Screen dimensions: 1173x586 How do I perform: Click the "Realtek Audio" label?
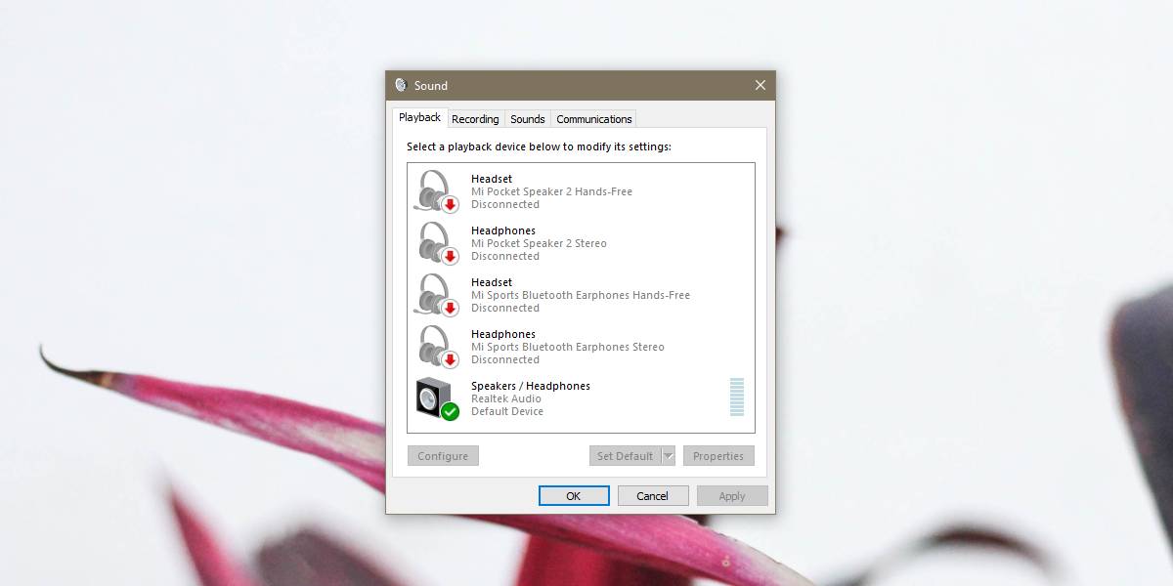[x=506, y=398]
